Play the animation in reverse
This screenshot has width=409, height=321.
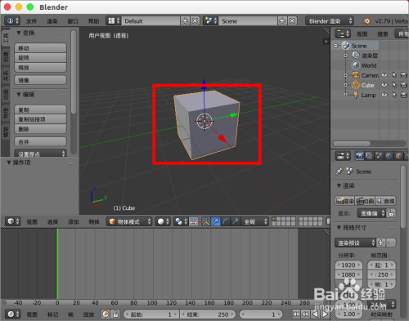tap(315, 314)
